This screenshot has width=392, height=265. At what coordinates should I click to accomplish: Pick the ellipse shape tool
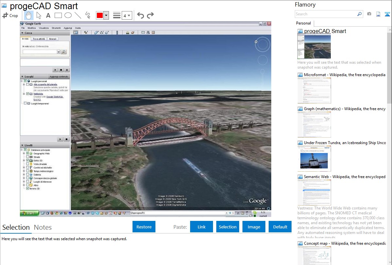coord(68,15)
